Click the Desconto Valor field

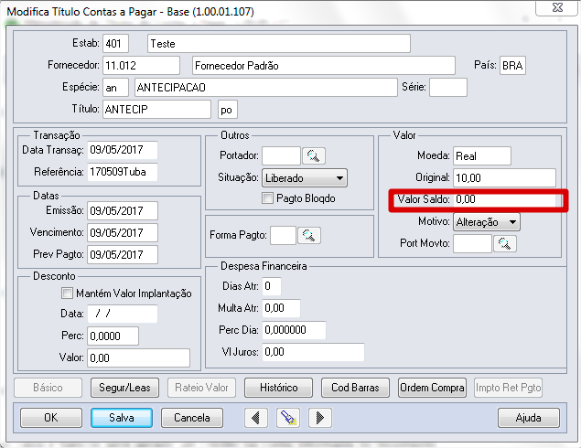pos(138,357)
